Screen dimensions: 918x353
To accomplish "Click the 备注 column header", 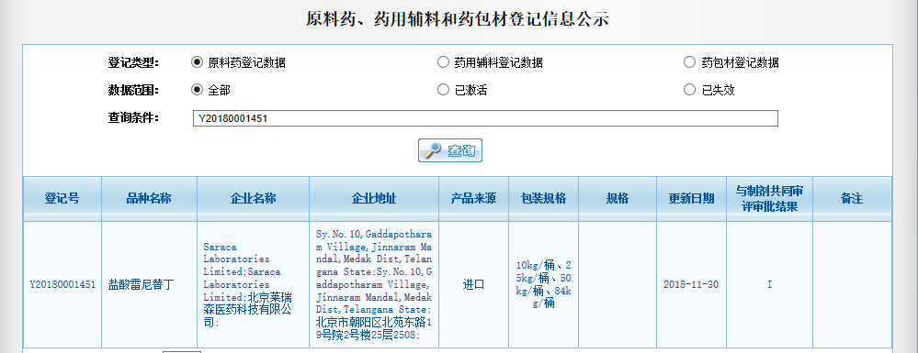I will coord(852,199).
